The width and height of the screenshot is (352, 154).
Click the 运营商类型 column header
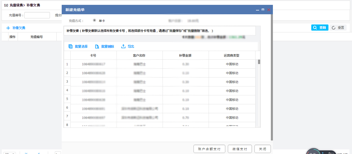[x=232, y=55]
